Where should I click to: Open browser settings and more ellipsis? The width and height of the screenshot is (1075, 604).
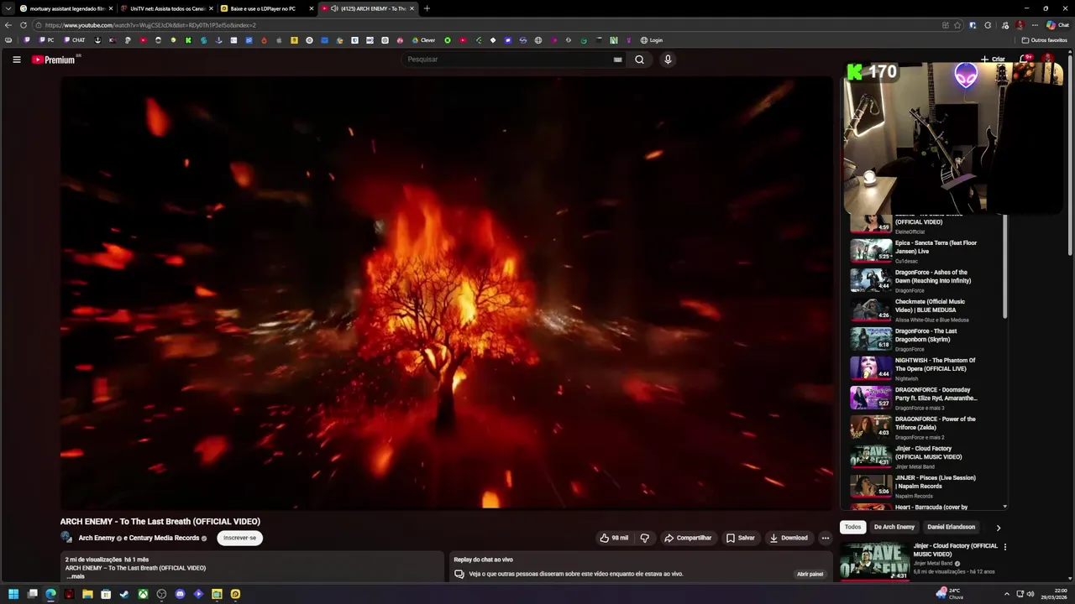1035,25
